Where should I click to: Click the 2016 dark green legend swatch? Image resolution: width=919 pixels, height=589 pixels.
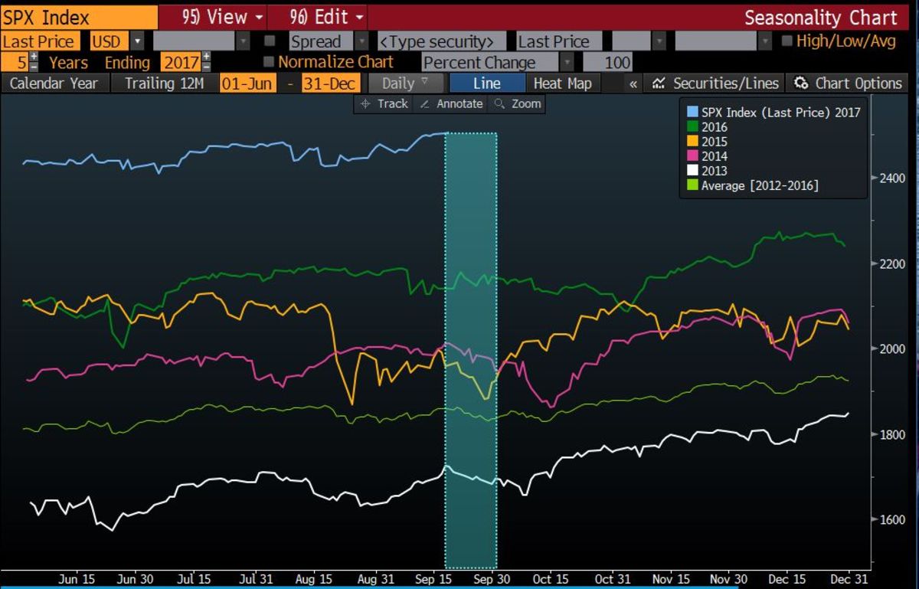tap(692, 127)
